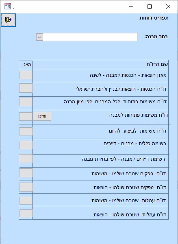The width and height of the screenshot is (178, 244).
Task: Minimize the reports menu window
Action: point(131,7)
